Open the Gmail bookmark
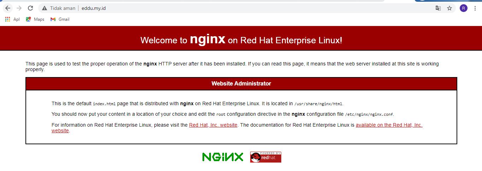This screenshot has width=482, height=171. click(x=60, y=19)
